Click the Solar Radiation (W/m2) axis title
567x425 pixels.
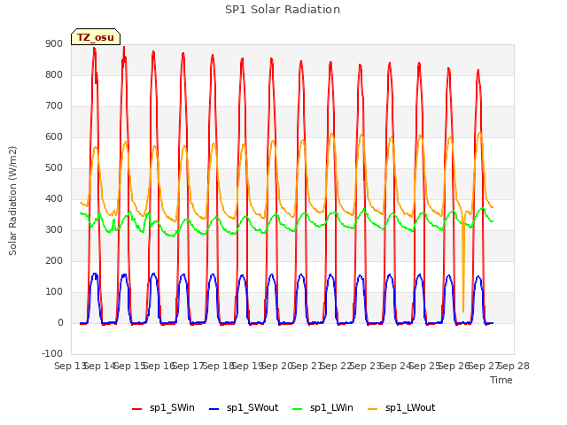12,201
